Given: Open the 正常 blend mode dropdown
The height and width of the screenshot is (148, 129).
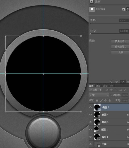Looking at the screenshot, I should click(x=99, y=95).
